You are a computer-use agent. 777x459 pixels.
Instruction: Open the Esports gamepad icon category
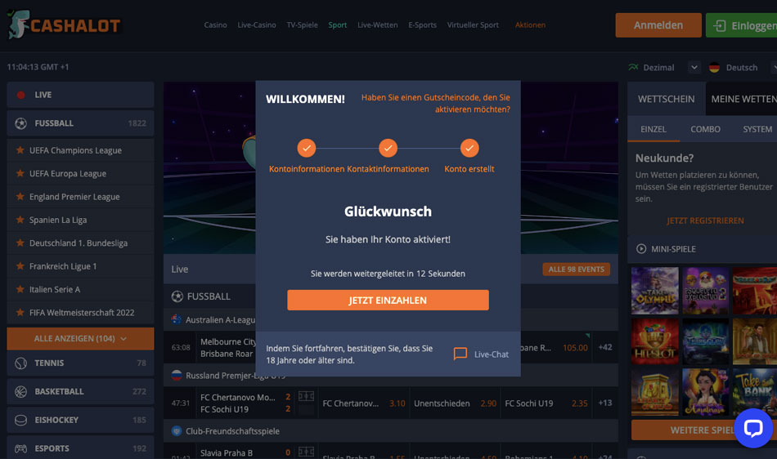coord(20,448)
